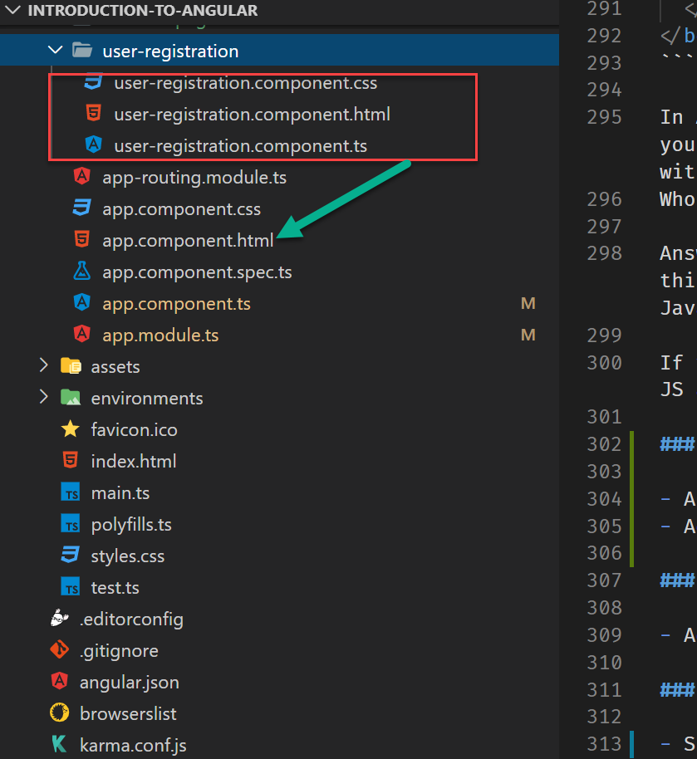Image resolution: width=697 pixels, height=759 pixels.
Task: Click the open folder icon of user-registration
Action: click(x=82, y=50)
